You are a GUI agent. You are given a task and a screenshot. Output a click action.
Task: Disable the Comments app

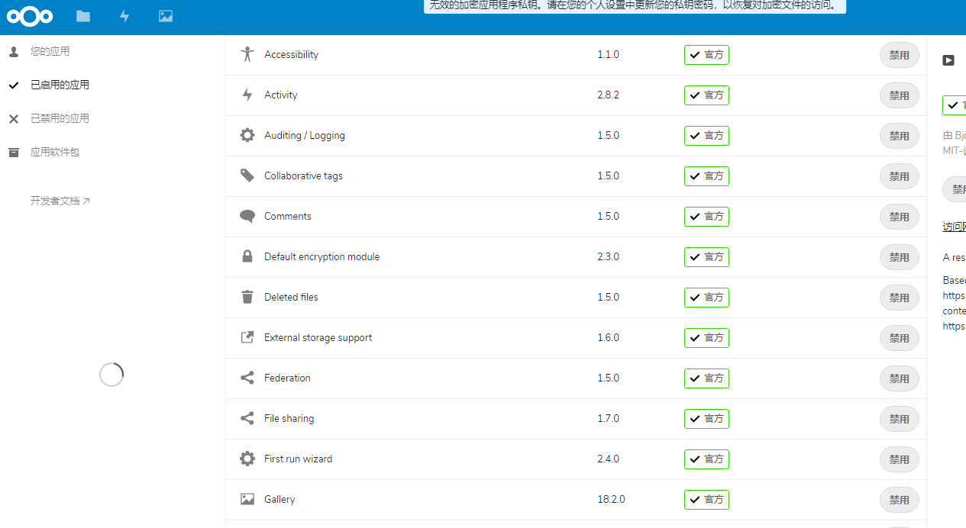pyautogui.click(x=900, y=217)
